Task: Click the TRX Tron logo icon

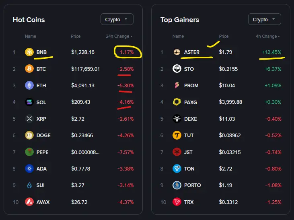Action: pos(177,202)
